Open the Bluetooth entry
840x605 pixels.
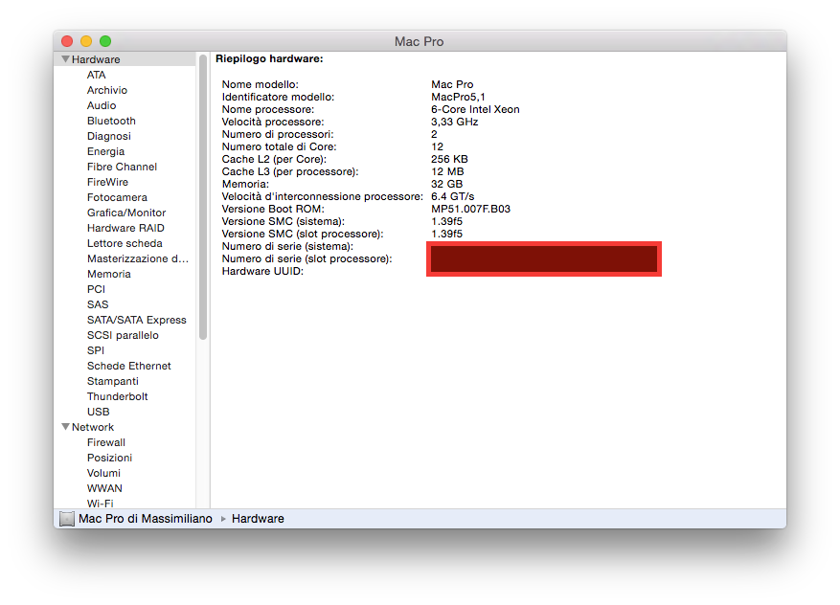pos(111,121)
